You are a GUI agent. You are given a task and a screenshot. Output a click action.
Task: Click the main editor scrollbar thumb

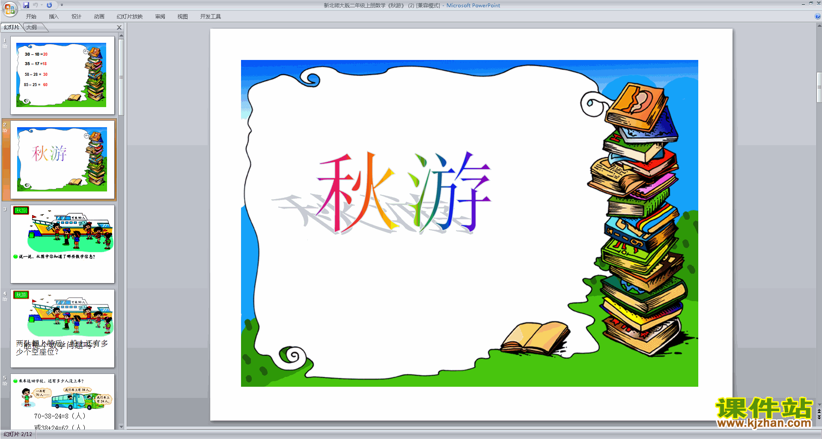tap(819, 87)
